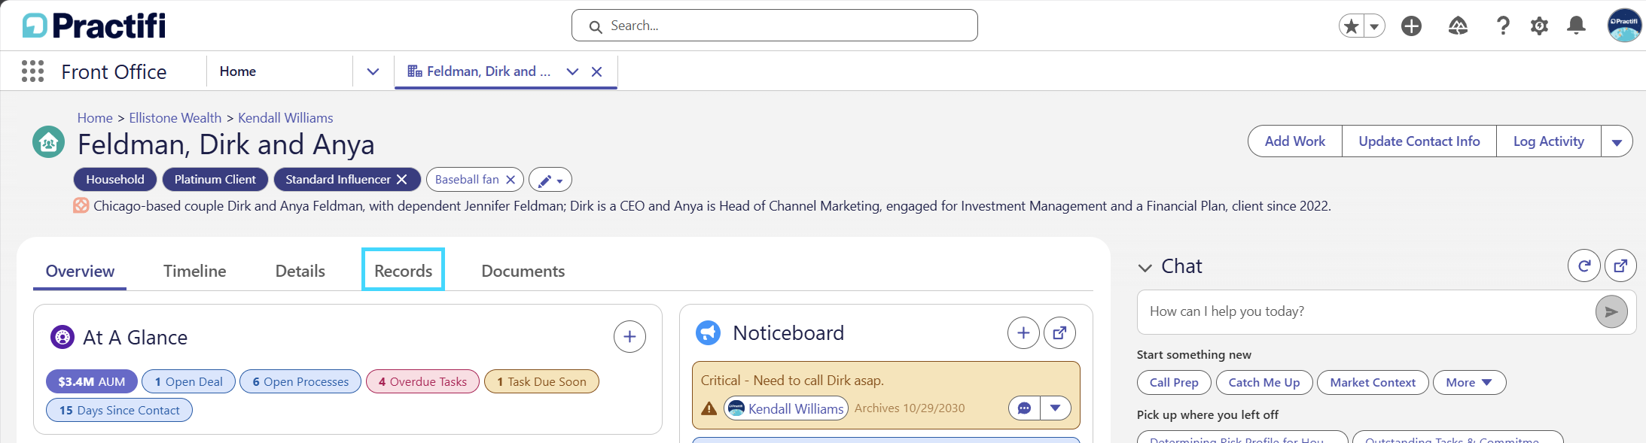
Task: Click the Add Work button
Action: [1295, 141]
